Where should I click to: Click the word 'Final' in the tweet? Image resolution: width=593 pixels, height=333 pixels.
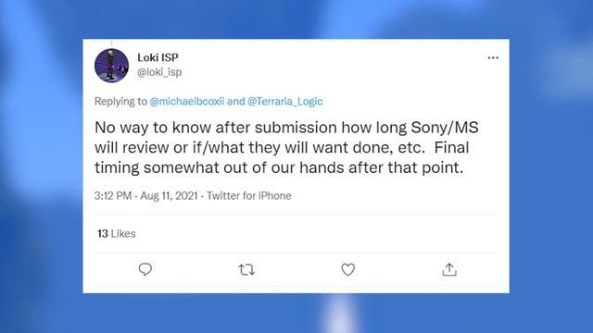pyautogui.click(x=451, y=147)
